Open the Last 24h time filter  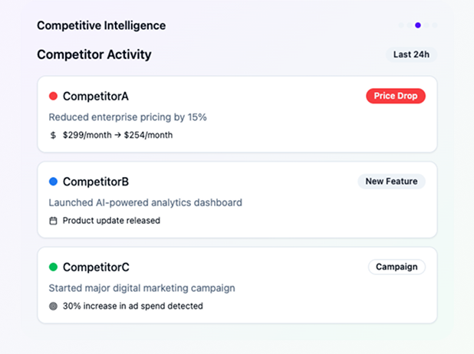[411, 54]
